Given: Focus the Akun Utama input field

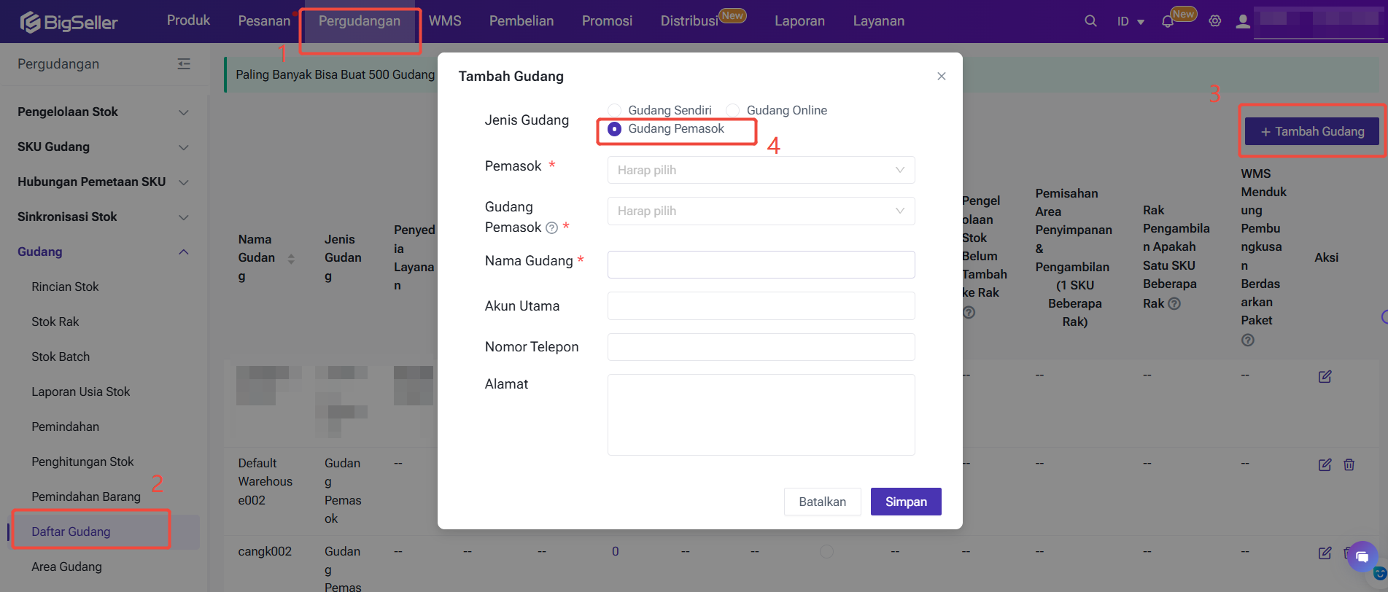Looking at the screenshot, I should tap(761, 305).
